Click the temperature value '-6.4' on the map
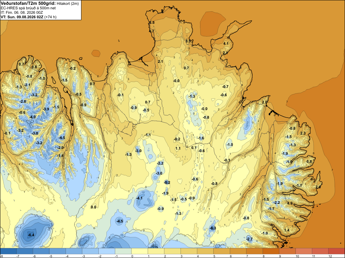 pos(31,235)
